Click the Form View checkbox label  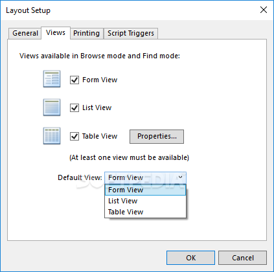tap(100, 80)
